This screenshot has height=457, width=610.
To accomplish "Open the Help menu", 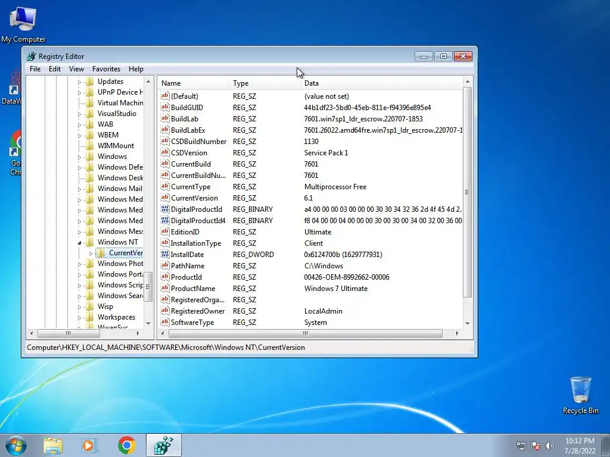I will (x=136, y=69).
